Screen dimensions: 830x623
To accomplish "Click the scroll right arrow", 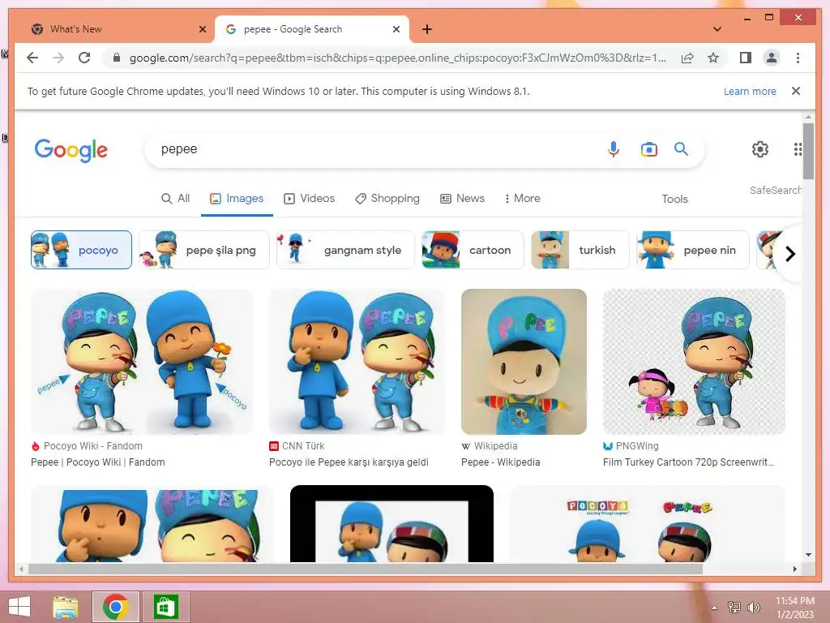I will coord(794,569).
